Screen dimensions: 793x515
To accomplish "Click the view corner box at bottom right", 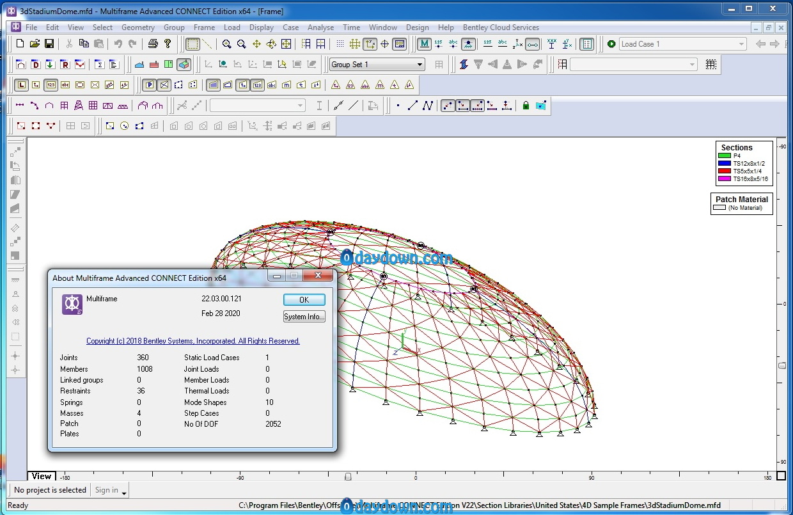I will pos(781,476).
